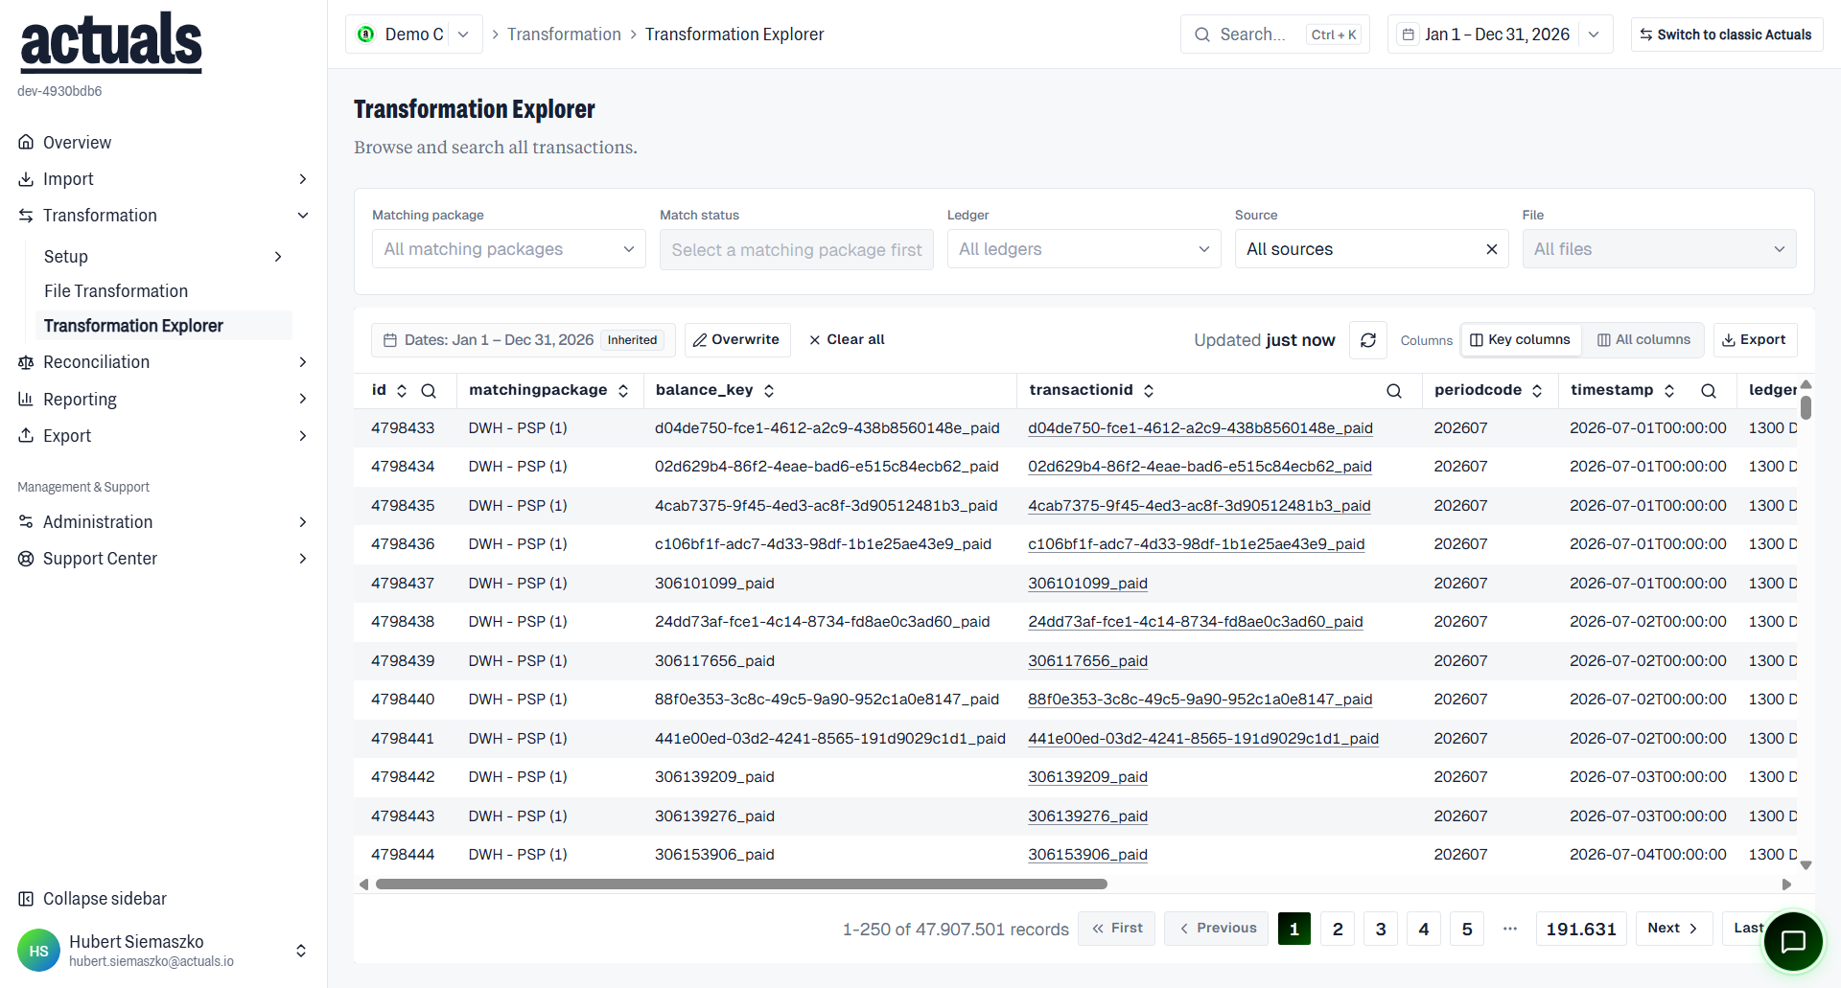Image resolution: width=1841 pixels, height=988 pixels.
Task: Go to the Next page
Action: [x=1674, y=929]
